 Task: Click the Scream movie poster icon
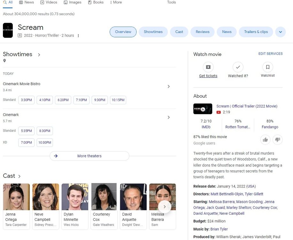click(x=8, y=30)
